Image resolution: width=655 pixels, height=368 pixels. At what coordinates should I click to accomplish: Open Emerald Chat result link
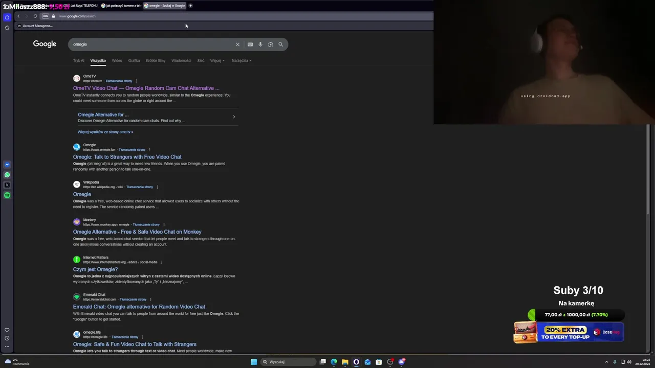pos(139,307)
